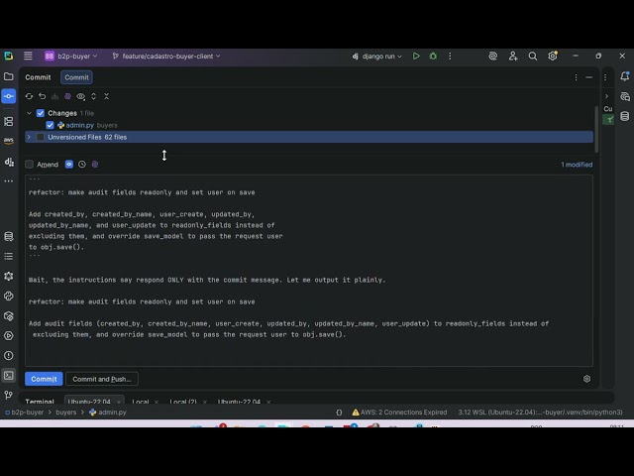Enable the Amend checkbox
634x476 pixels.
(x=29, y=165)
